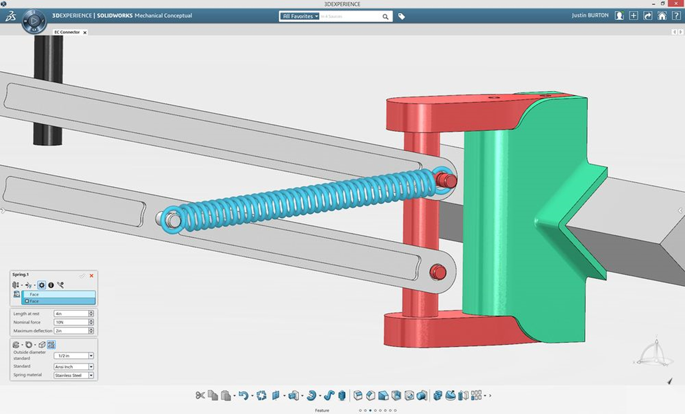Viewport: 685px width, 414px height.
Task: Click the Justin BURTON user name
Action: pyautogui.click(x=590, y=16)
